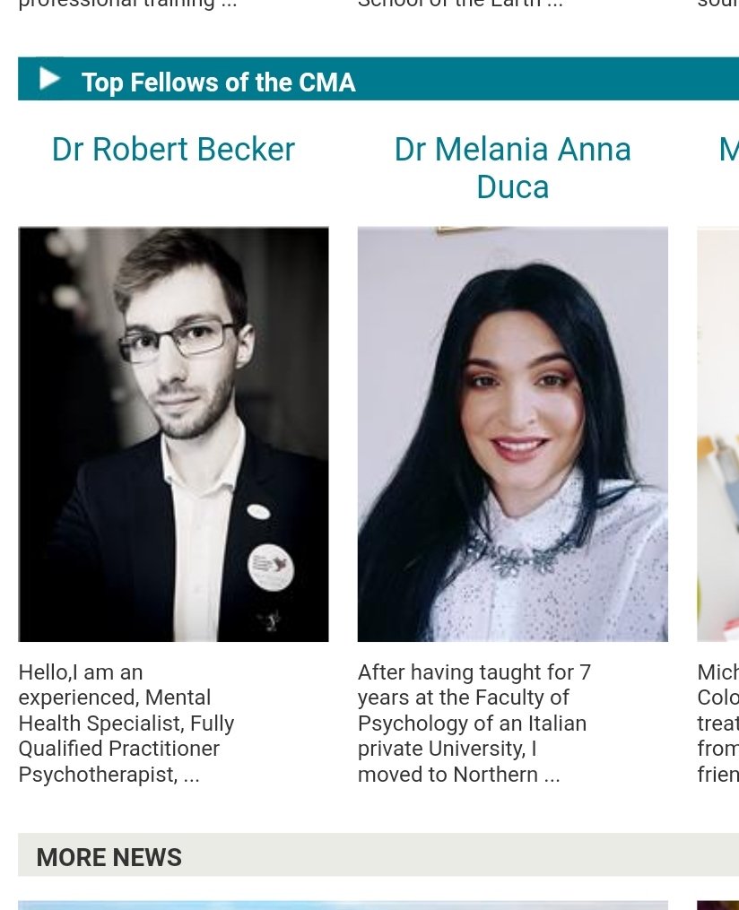Open Dr Melania Anna Duca name link
The image size is (739, 910).
513,168
